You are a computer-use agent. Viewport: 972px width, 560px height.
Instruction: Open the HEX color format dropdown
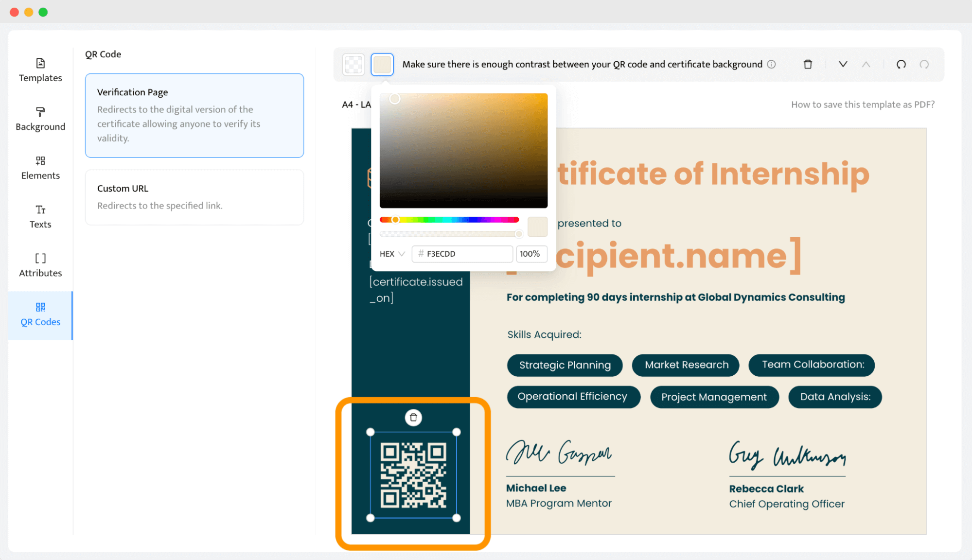tap(392, 254)
